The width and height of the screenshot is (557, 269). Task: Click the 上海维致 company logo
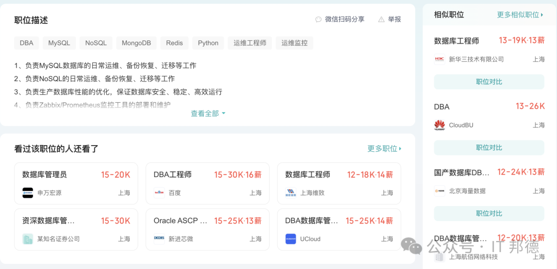290,193
